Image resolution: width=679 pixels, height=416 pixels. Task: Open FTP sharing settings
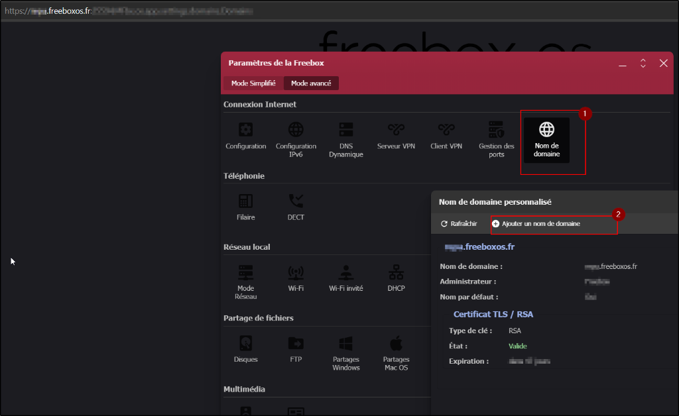click(296, 349)
